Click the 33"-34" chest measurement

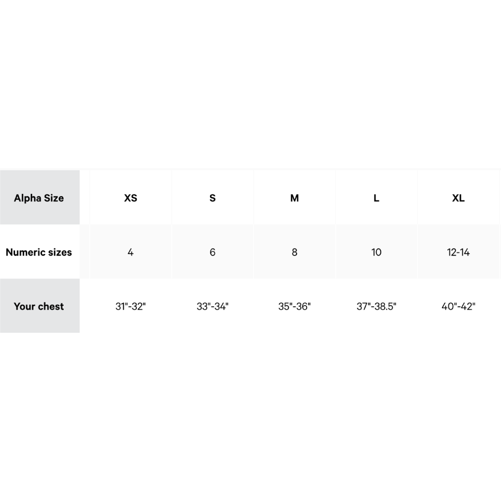point(212,307)
